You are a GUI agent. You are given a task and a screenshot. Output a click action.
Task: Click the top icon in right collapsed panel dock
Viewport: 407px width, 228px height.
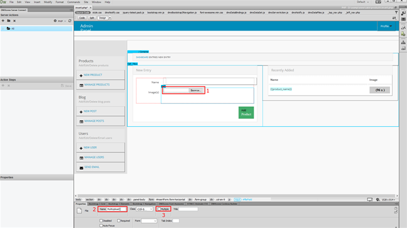click(x=403, y=13)
